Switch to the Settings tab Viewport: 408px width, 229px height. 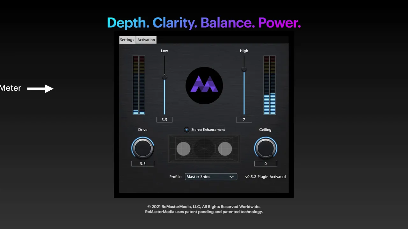point(127,40)
